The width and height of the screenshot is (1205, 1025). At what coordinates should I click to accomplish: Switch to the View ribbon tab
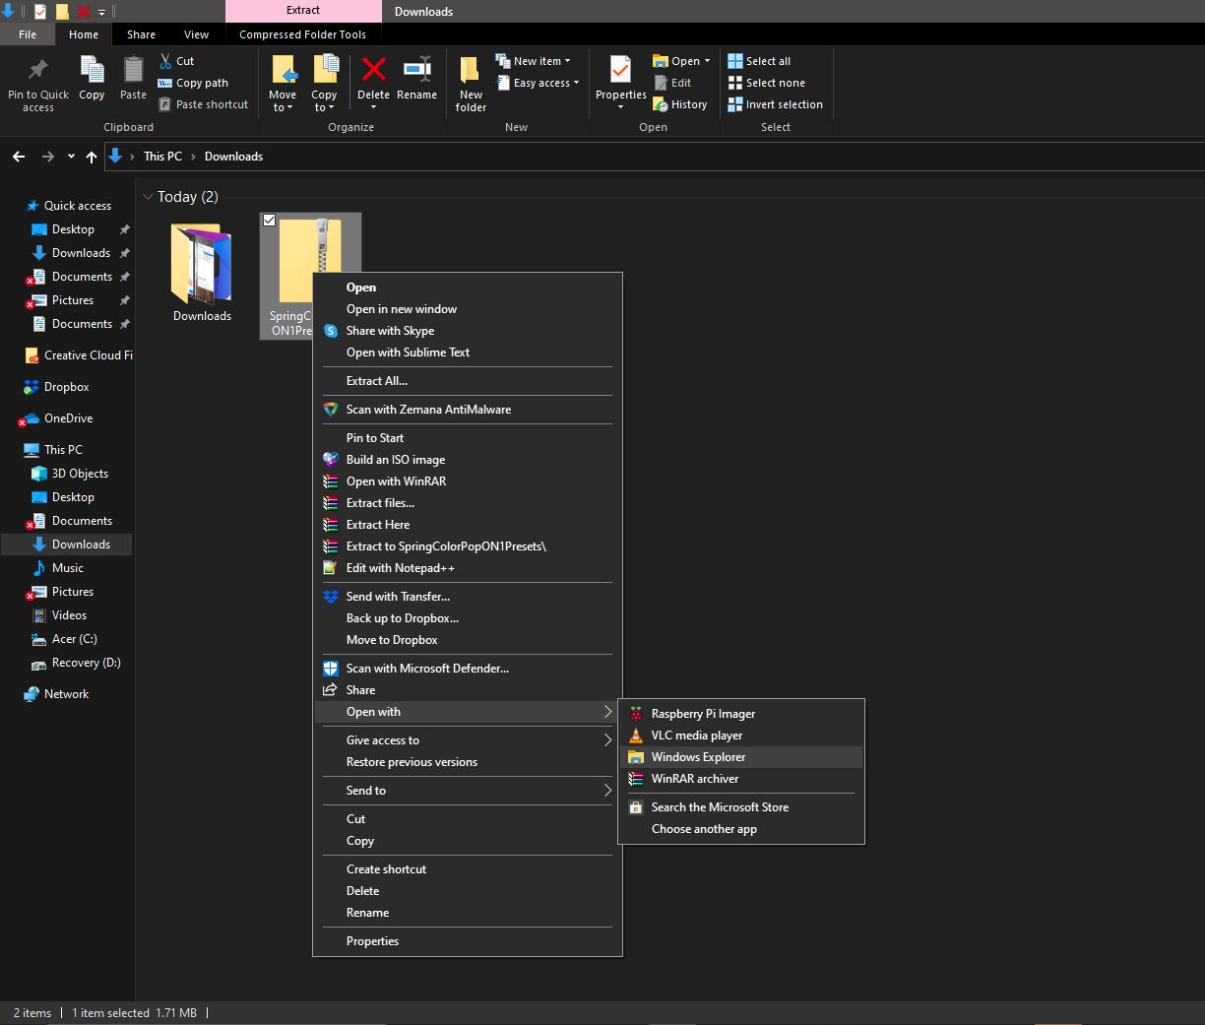pyautogui.click(x=196, y=34)
